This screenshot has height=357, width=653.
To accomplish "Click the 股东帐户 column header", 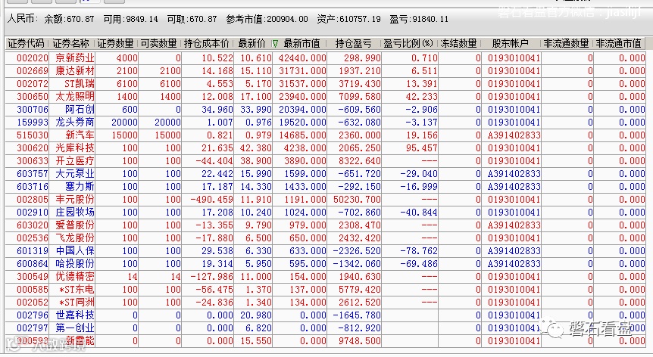I will pos(510,43).
